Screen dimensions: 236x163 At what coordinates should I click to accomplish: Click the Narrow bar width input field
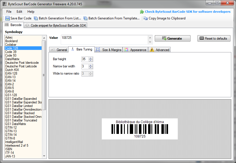point(85,66)
